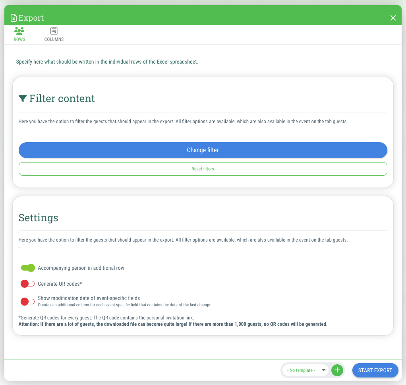The image size is (406, 385).
Task: Click the Change filter button
Action: tap(203, 150)
